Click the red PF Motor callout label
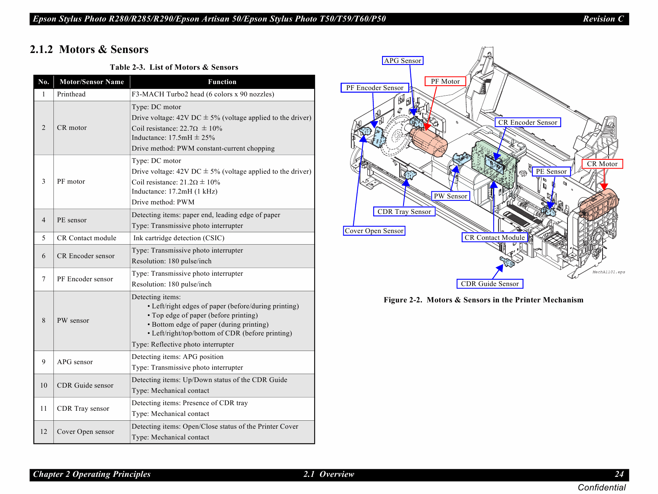The width and height of the screenshot is (658, 494). click(445, 81)
